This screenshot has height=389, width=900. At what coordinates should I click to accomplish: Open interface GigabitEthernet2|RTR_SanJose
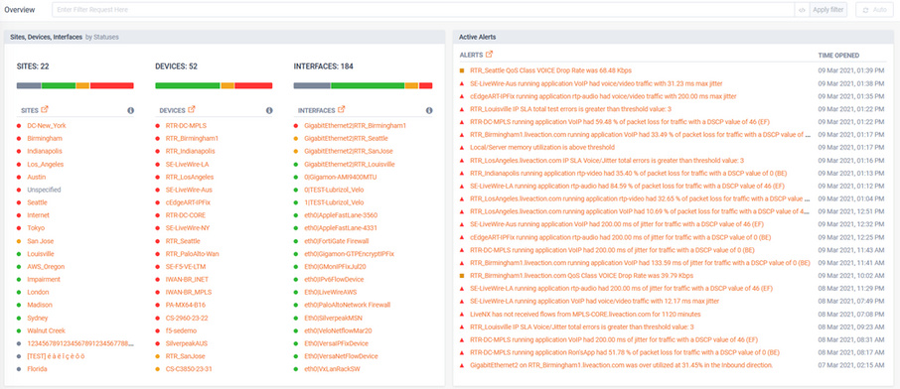coord(348,151)
